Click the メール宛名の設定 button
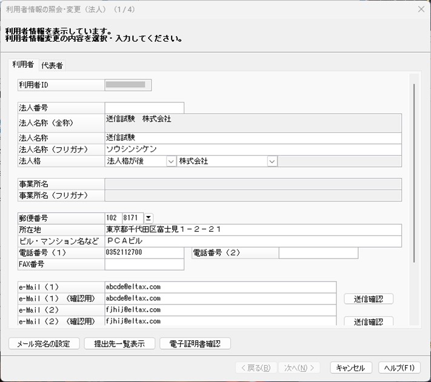Screen dimensions: 431x382 44,344
